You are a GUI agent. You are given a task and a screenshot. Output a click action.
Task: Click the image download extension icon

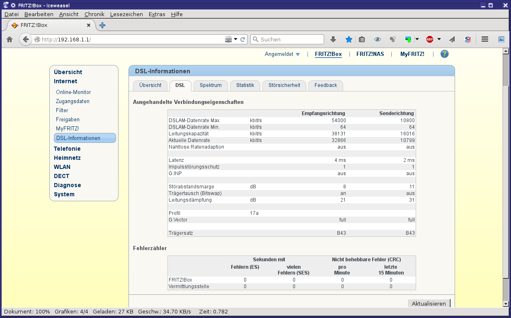click(x=409, y=39)
